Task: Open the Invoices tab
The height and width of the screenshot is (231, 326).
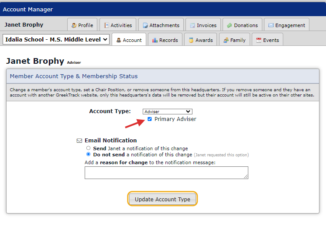Action: [203, 25]
